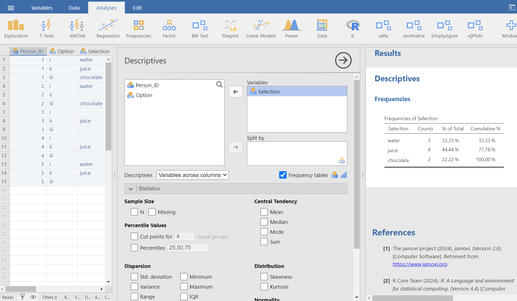517x301 pixels.
Task: Open the Flexplot module
Action: (x=230, y=29)
